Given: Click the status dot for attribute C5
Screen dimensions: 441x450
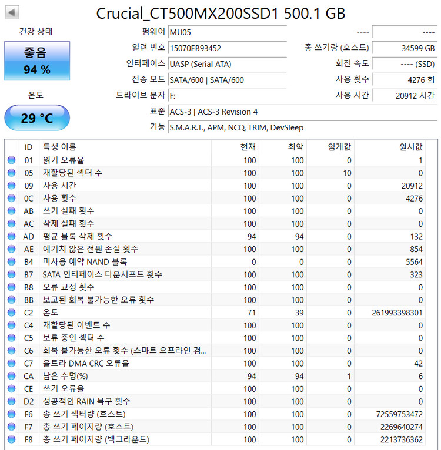Looking at the screenshot, I should pyautogui.click(x=12, y=338).
